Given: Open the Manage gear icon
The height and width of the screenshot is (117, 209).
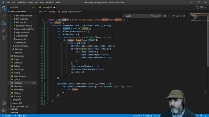Looking at the screenshot, I should click(4, 110).
